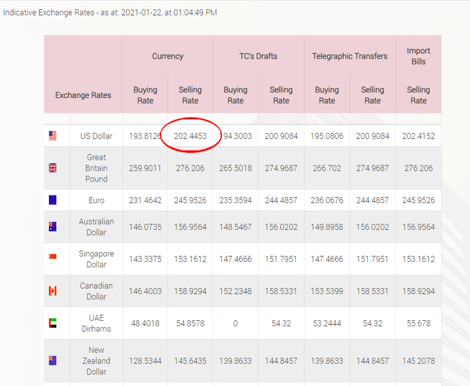The image size is (470, 386).
Task: Click the New Zealand flag icon
Action: click(53, 360)
